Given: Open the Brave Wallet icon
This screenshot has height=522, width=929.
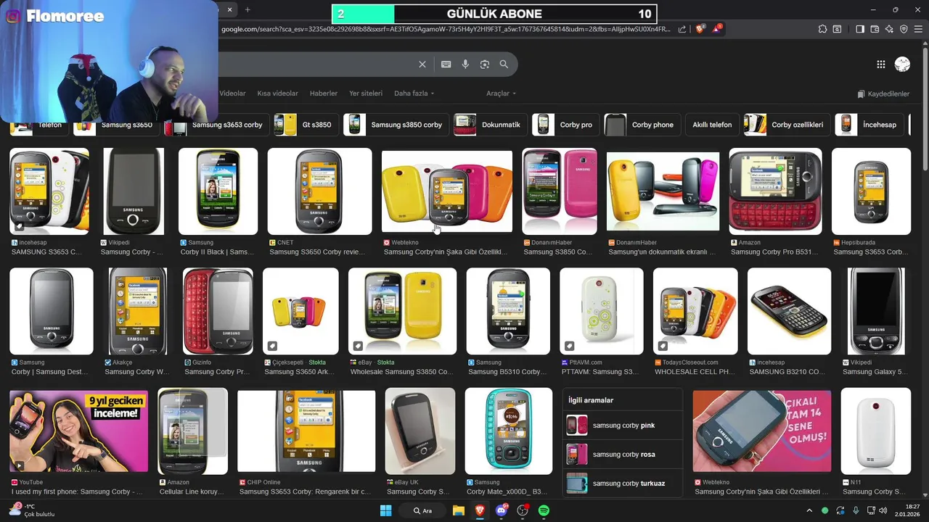Looking at the screenshot, I should 875,29.
